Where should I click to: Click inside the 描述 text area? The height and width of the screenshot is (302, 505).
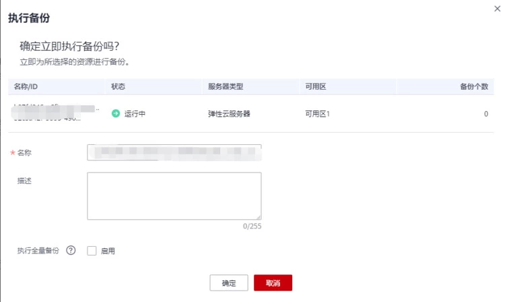click(x=174, y=195)
